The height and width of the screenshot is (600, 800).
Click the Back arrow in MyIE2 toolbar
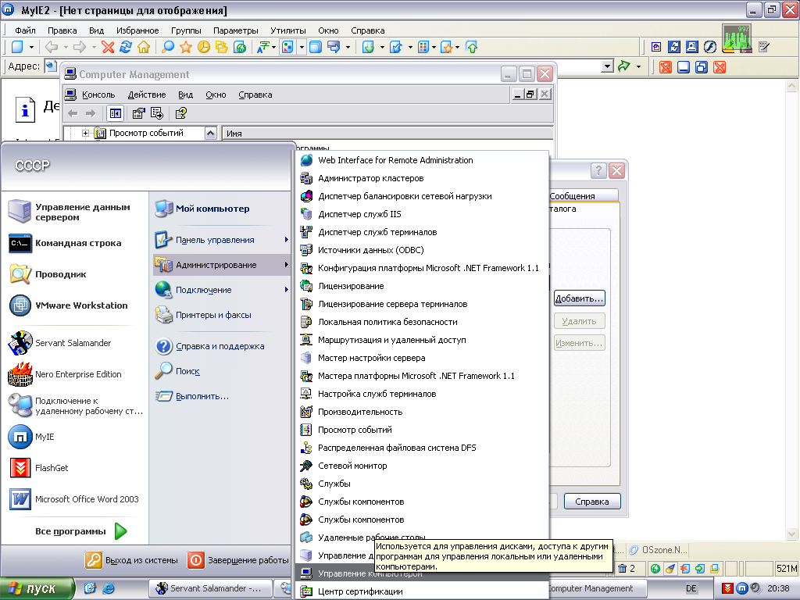tap(52, 48)
